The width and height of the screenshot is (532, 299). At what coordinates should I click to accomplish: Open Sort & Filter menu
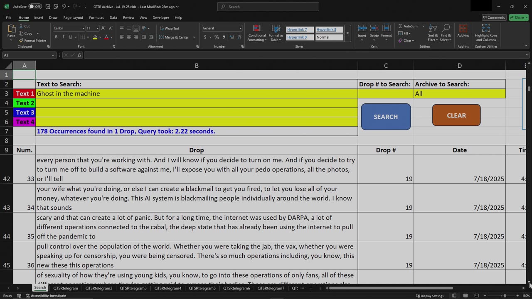pos(433,33)
